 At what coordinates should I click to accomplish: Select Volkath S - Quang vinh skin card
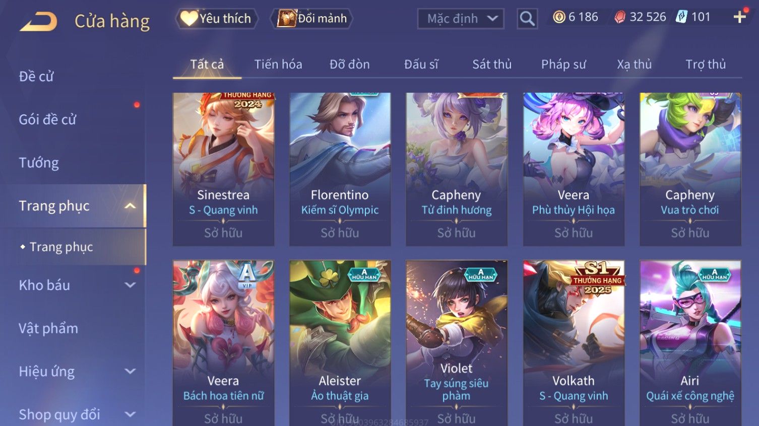point(574,343)
